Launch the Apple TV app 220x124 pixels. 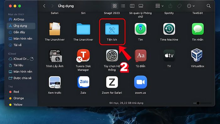pos(169,55)
